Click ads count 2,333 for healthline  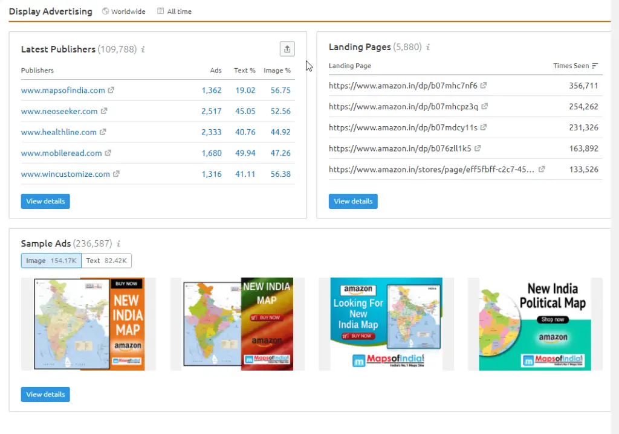coord(212,132)
